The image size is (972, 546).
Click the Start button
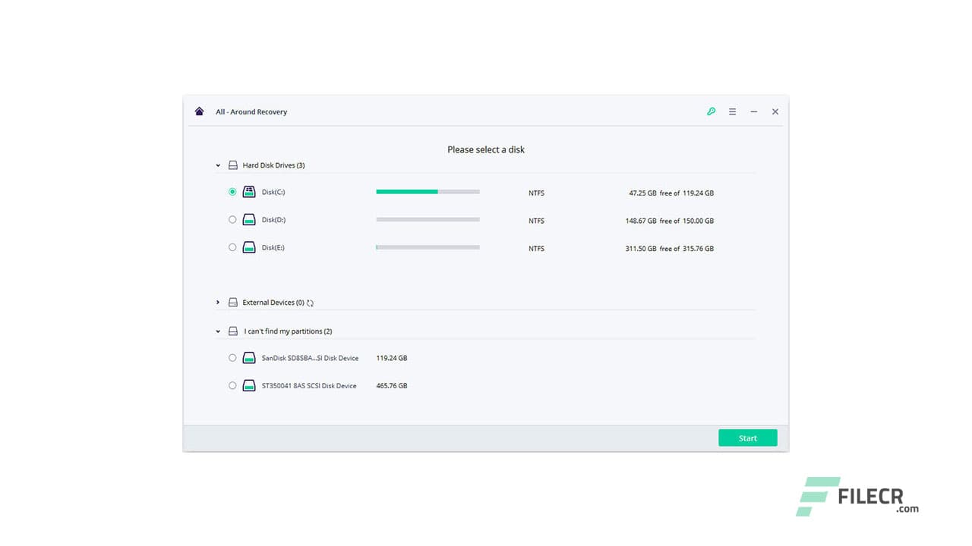(747, 438)
